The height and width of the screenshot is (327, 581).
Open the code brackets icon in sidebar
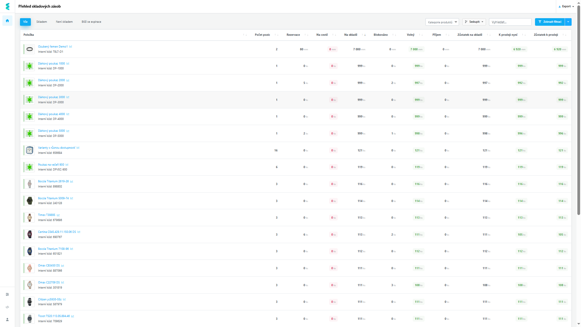7,307
